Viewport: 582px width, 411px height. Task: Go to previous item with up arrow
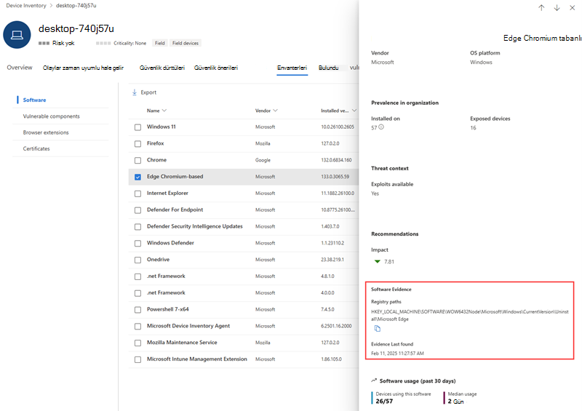541,8
